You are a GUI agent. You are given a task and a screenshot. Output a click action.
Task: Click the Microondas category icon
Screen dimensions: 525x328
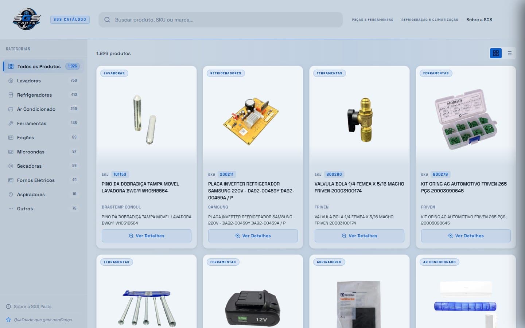pos(11,152)
